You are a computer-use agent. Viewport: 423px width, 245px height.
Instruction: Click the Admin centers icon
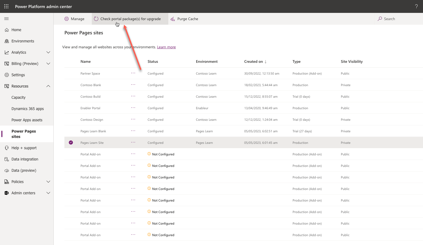click(x=7, y=193)
